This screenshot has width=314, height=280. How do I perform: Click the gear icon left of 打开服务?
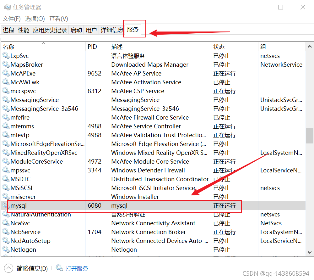pos(59,268)
